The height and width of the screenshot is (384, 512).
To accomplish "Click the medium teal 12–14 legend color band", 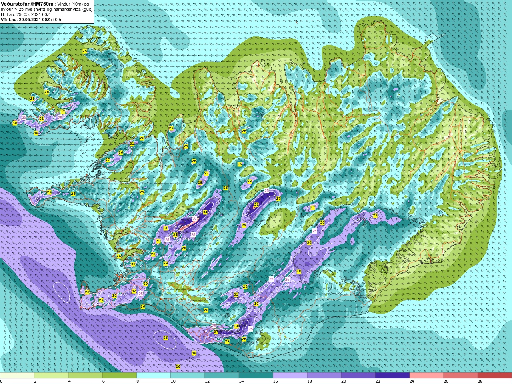I will point(222,376).
